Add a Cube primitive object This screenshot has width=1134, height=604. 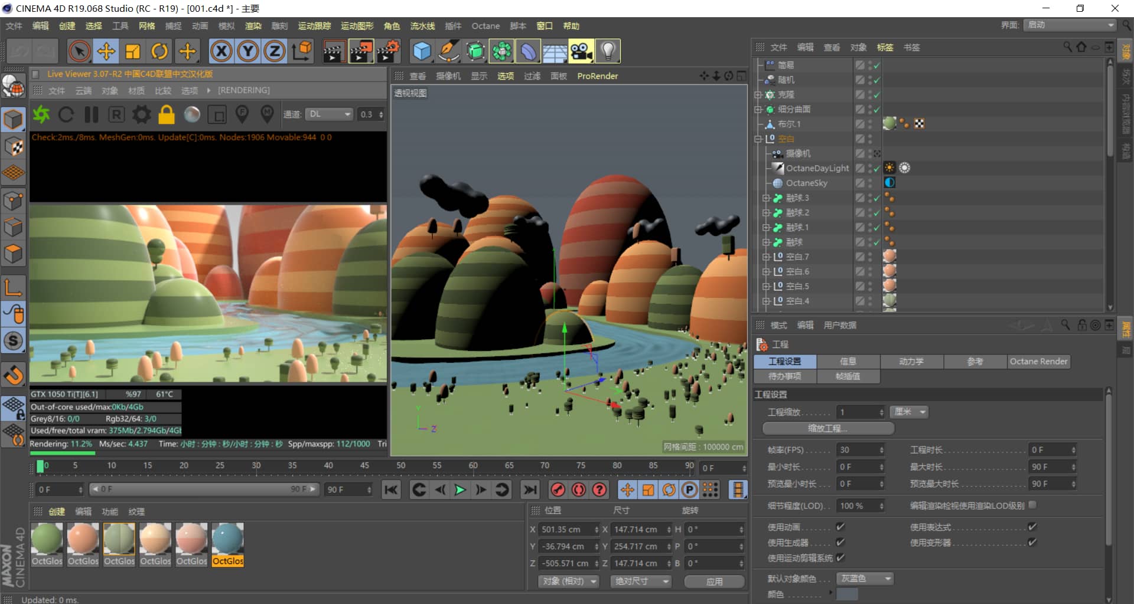point(422,51)
